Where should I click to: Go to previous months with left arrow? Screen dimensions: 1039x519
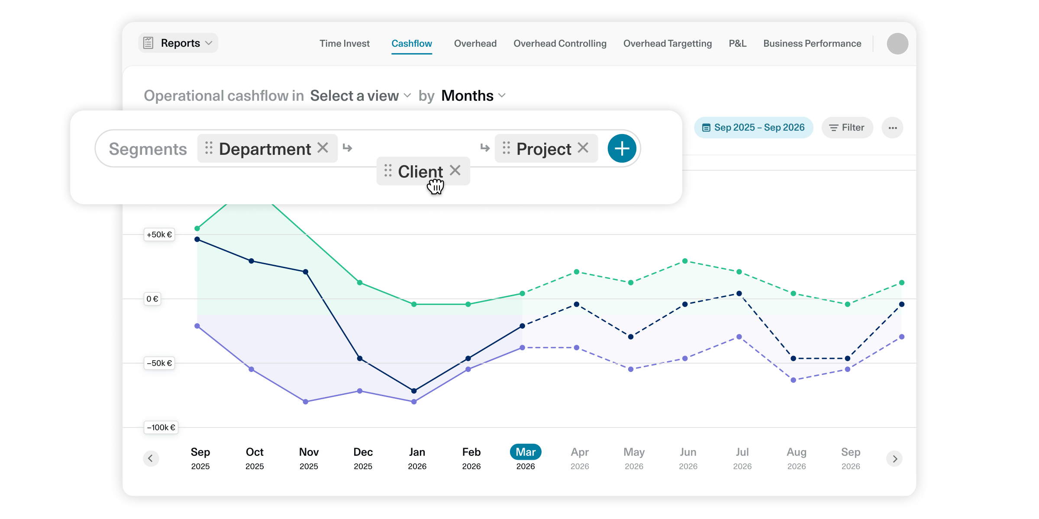tap(151, 458)
